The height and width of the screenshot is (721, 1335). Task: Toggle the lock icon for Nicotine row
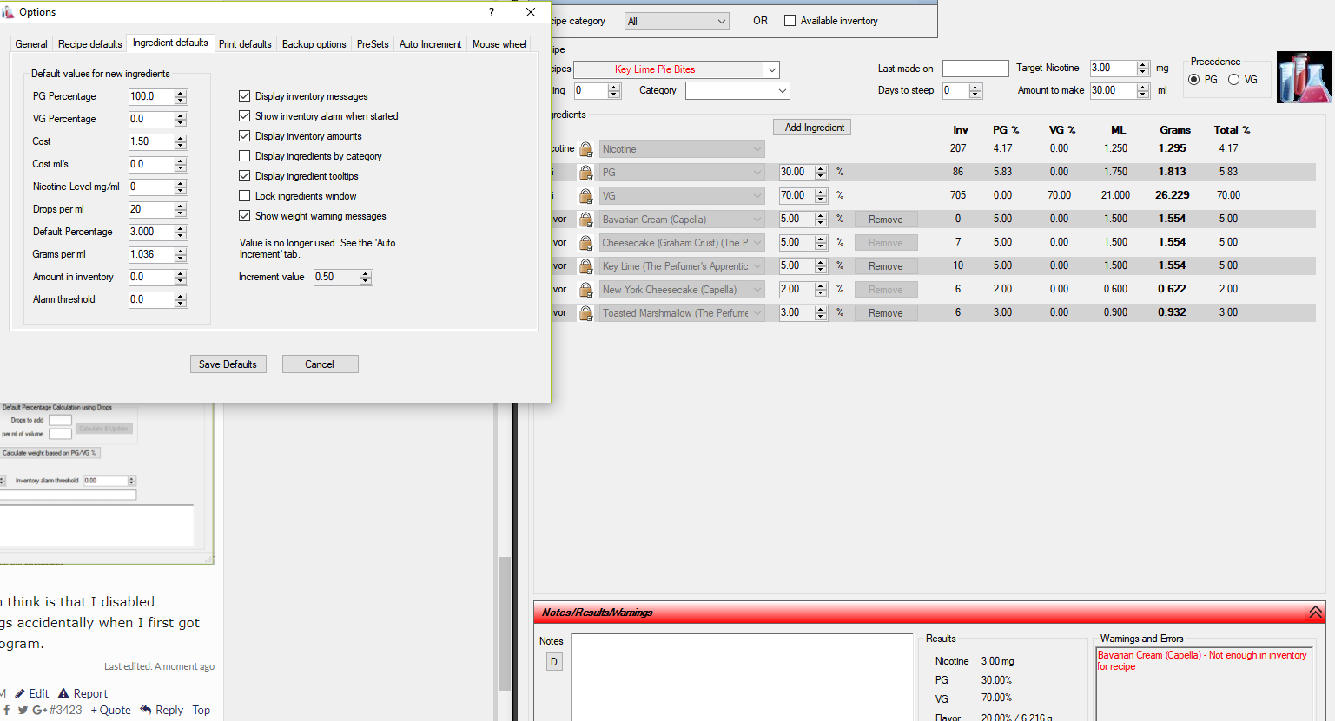click(x=586, y=149)
